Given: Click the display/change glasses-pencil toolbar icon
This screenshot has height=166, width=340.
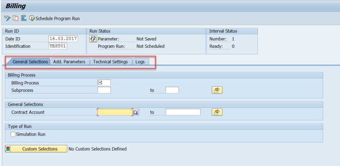Looking at the screenshot, I should point(7,18).
